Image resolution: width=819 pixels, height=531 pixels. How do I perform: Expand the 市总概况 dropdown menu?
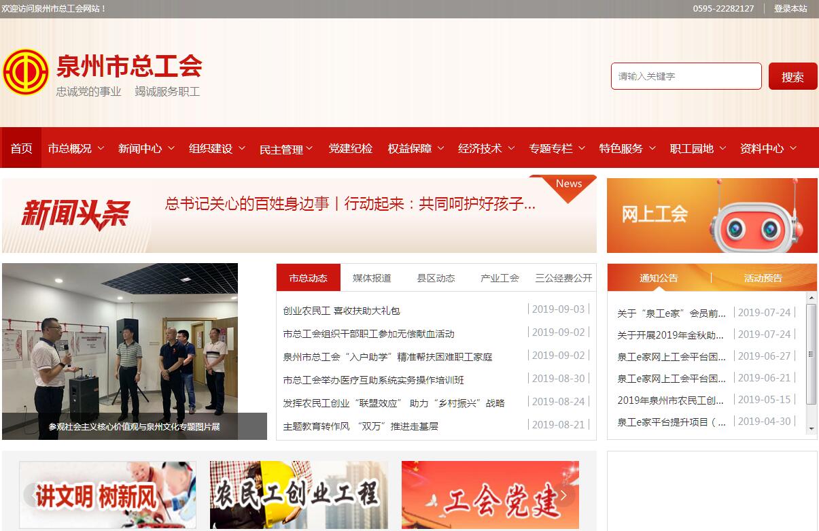(x=76, y=148)
